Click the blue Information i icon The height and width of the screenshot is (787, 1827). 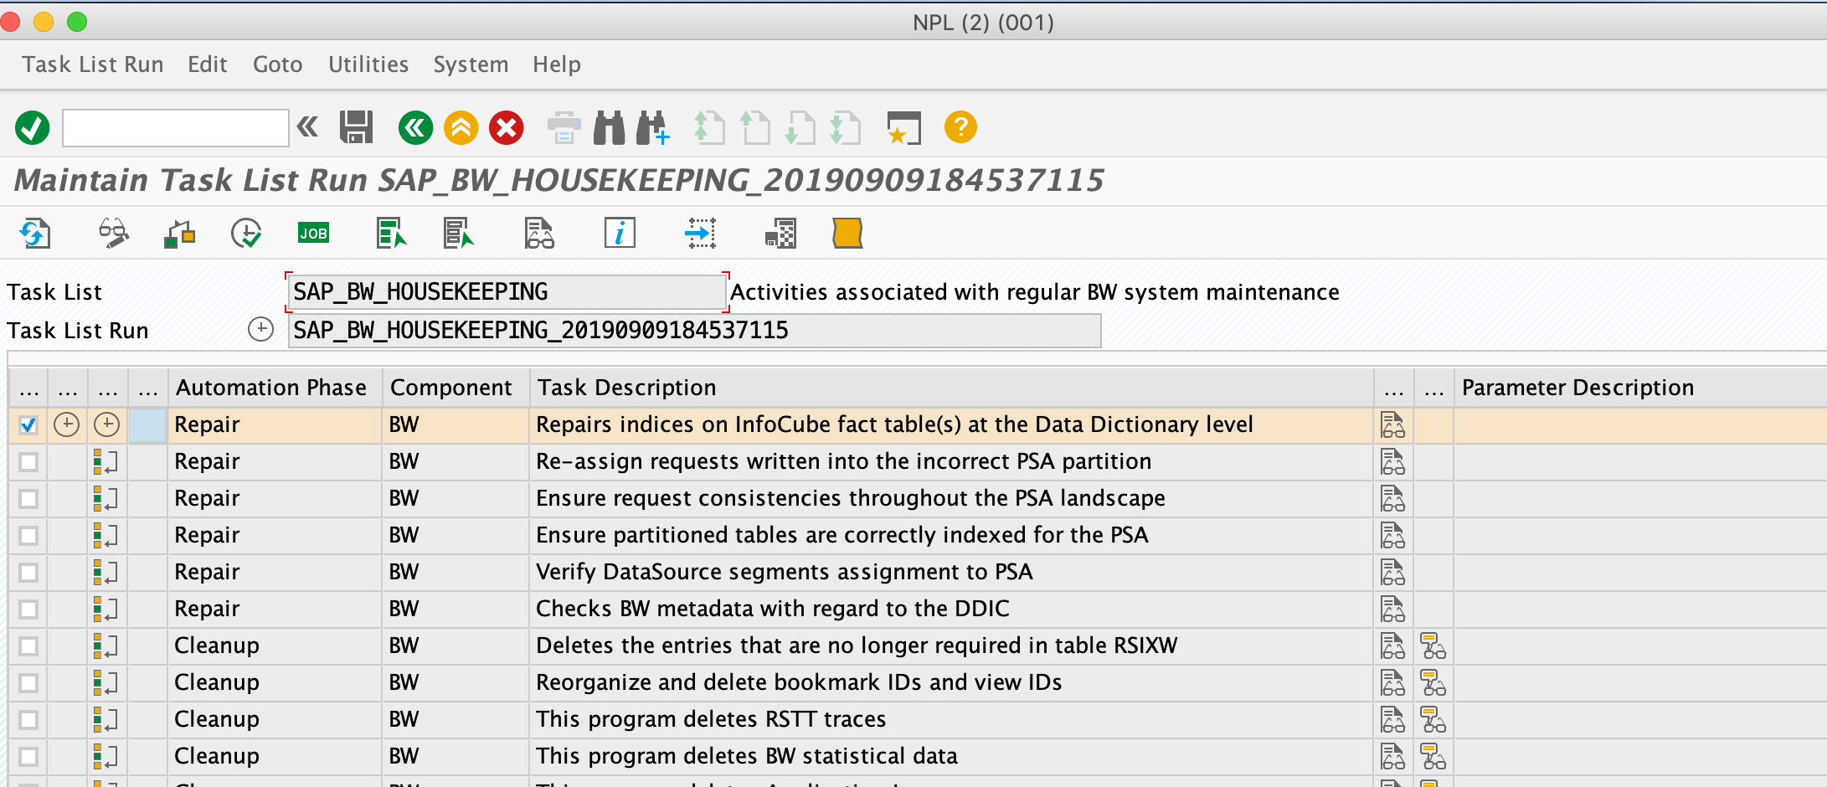point(620,234)
